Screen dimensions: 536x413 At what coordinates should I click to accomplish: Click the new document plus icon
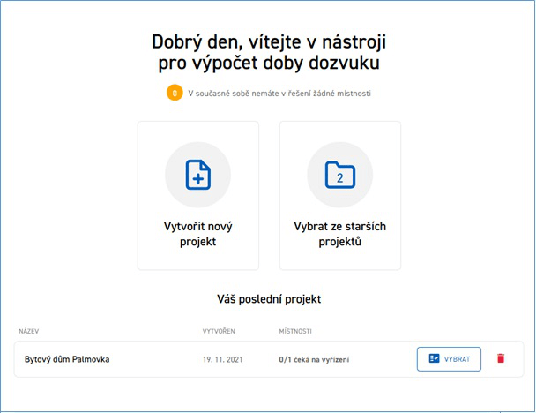click(x=198, y=175)
